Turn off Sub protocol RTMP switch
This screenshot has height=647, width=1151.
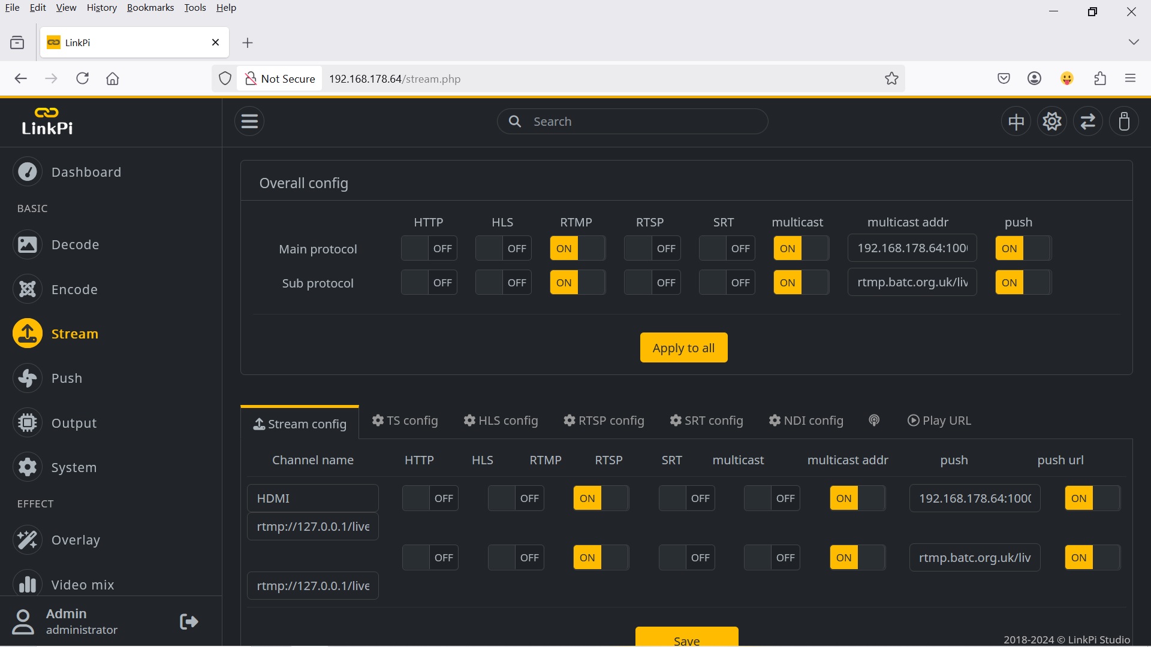click(x=577, y=283)
